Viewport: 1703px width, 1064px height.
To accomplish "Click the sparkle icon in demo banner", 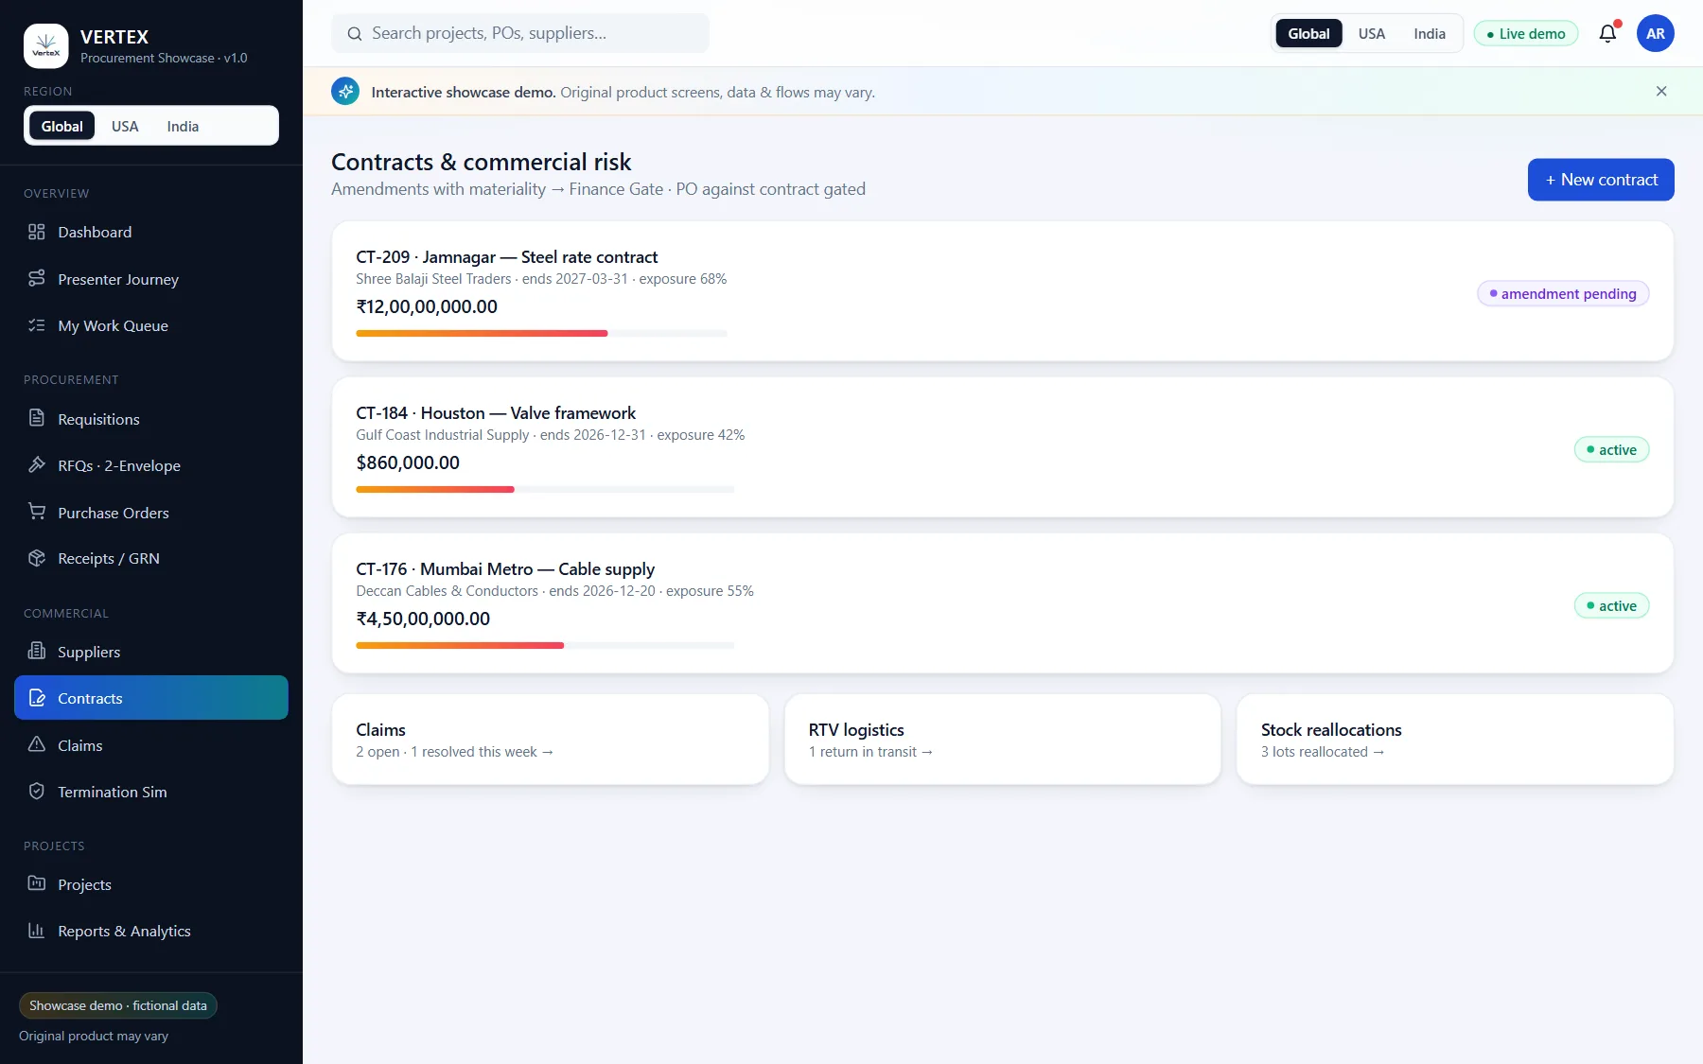I will [345, 92].
